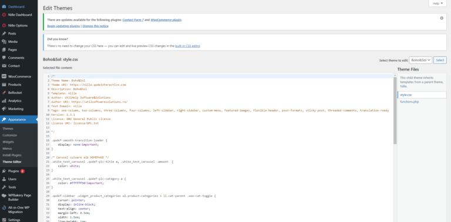The height and width of the screenshot is (222, 451).
Task: Click the 'Author URI' code line
Action: click(x=89, y=102)
